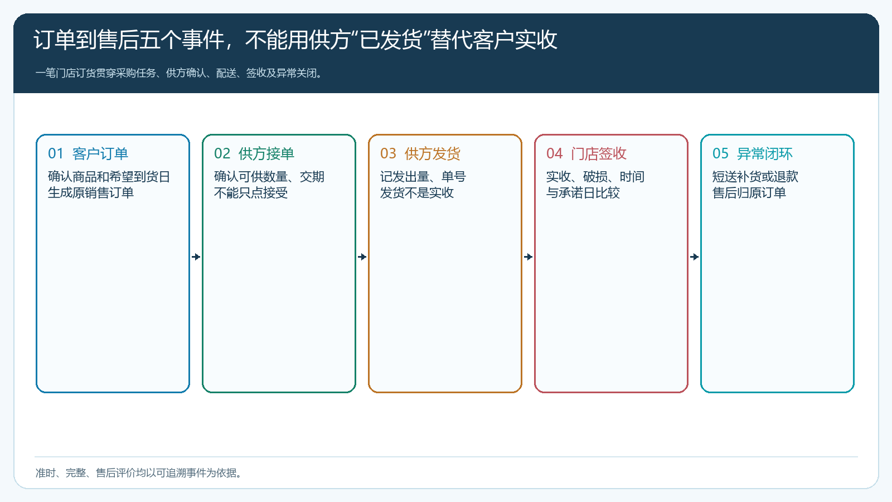
Task: Click text 确认可供数量、交期
Action: [x=269, y=177]
